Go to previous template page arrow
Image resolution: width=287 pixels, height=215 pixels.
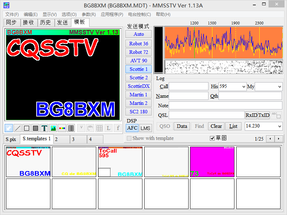[x=270, y=139]
